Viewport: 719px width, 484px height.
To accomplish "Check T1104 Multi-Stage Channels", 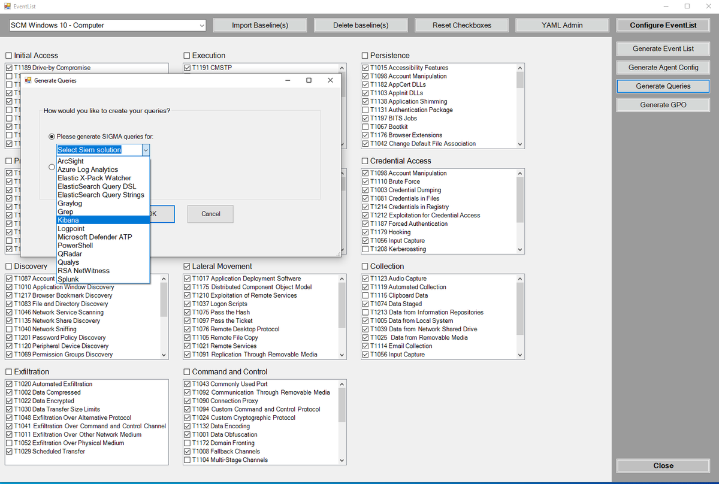I will pos(188,459).
